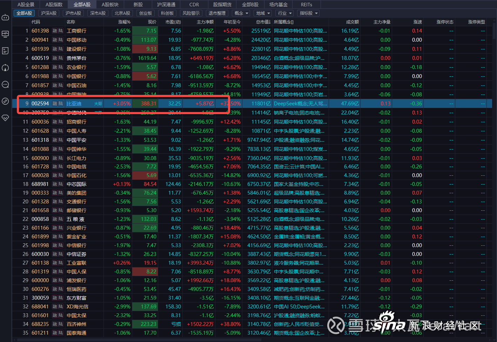
Task: Expand the 行业 filter dropdown
Action: 285,13
